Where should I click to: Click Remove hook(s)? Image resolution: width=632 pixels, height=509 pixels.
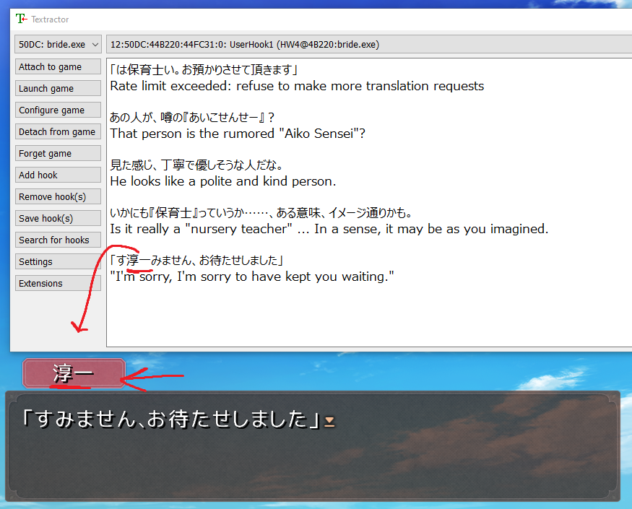tap(58, 196)
